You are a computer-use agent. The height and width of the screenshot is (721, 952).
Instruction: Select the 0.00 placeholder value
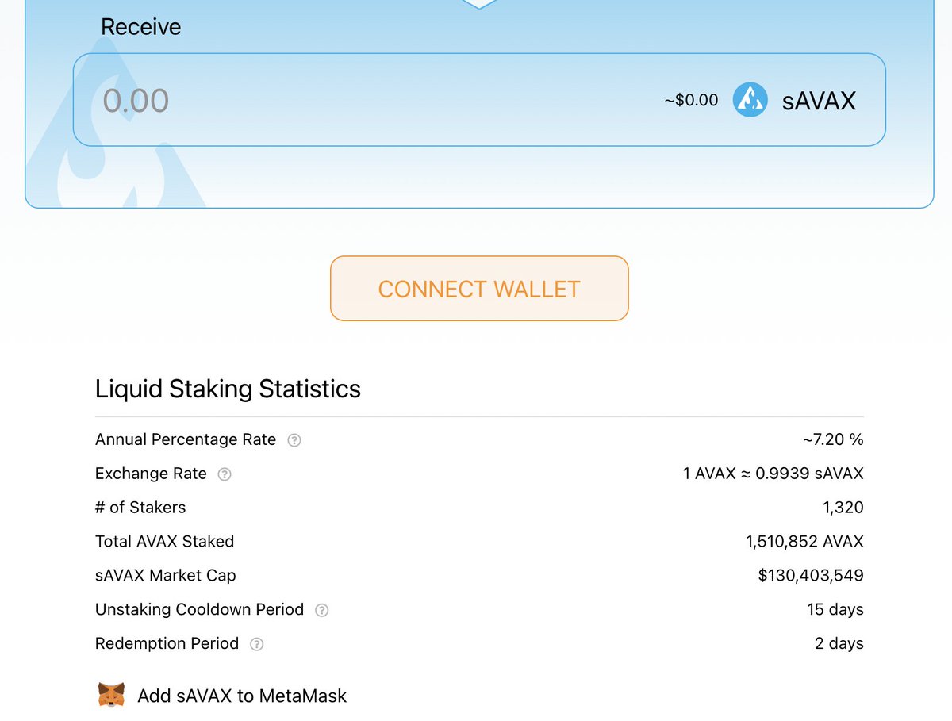click(x=135, y=100)
